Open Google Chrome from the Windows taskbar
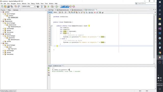The height and width of the screenshot is (92, 163). [160, 53]
